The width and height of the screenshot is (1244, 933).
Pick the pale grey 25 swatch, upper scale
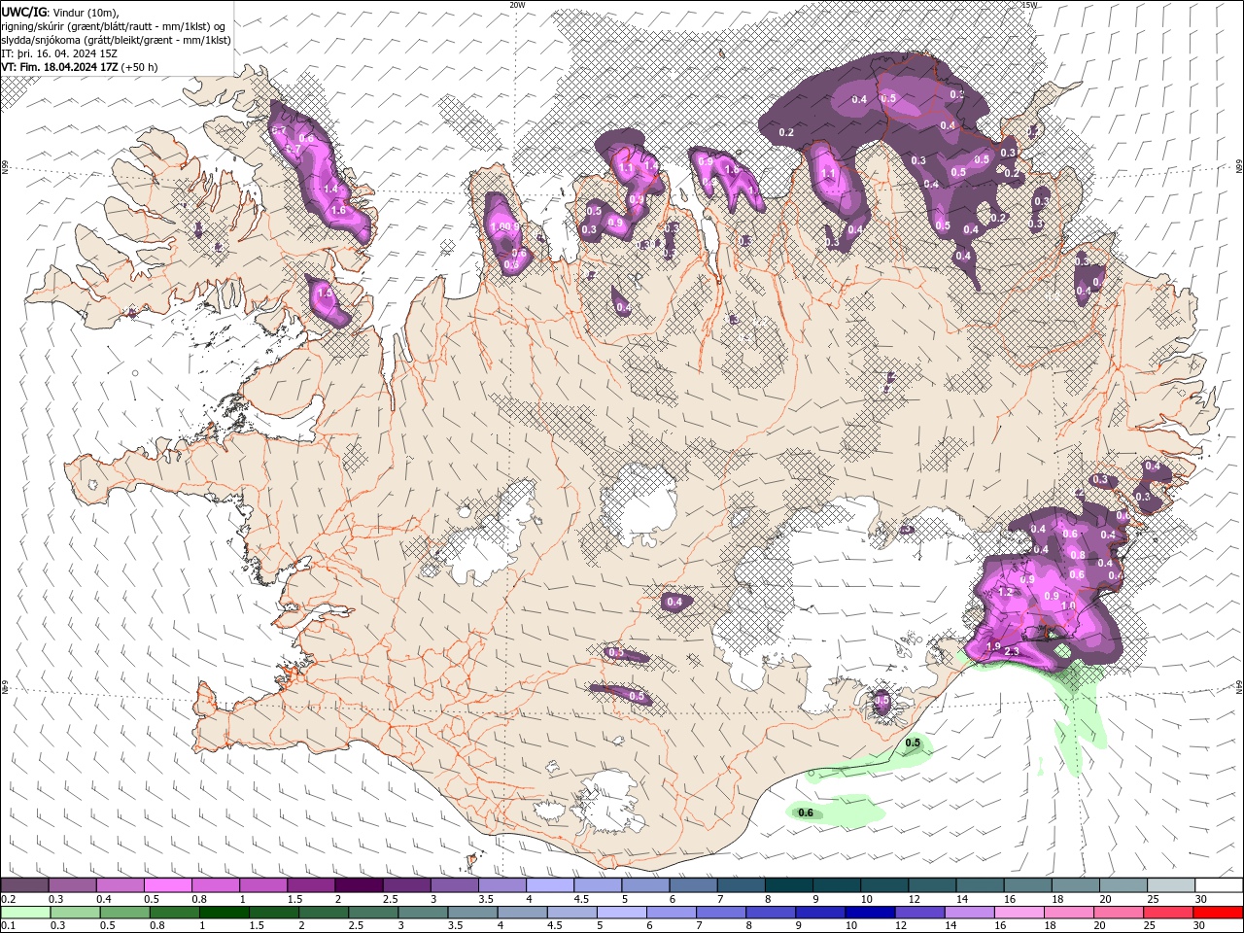click(1171, 885)
